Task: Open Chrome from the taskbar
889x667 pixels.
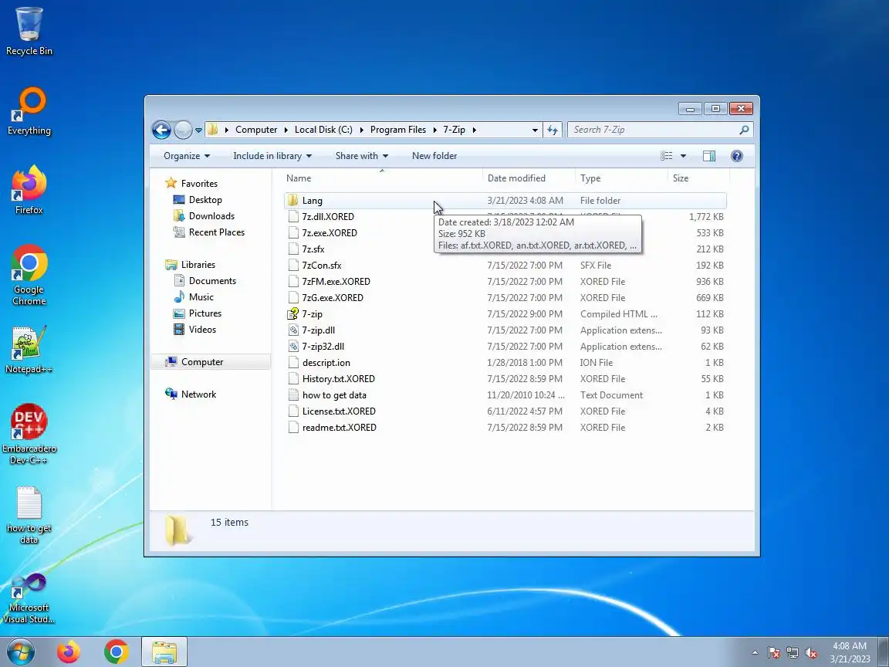Action: (x=117, y=652)
